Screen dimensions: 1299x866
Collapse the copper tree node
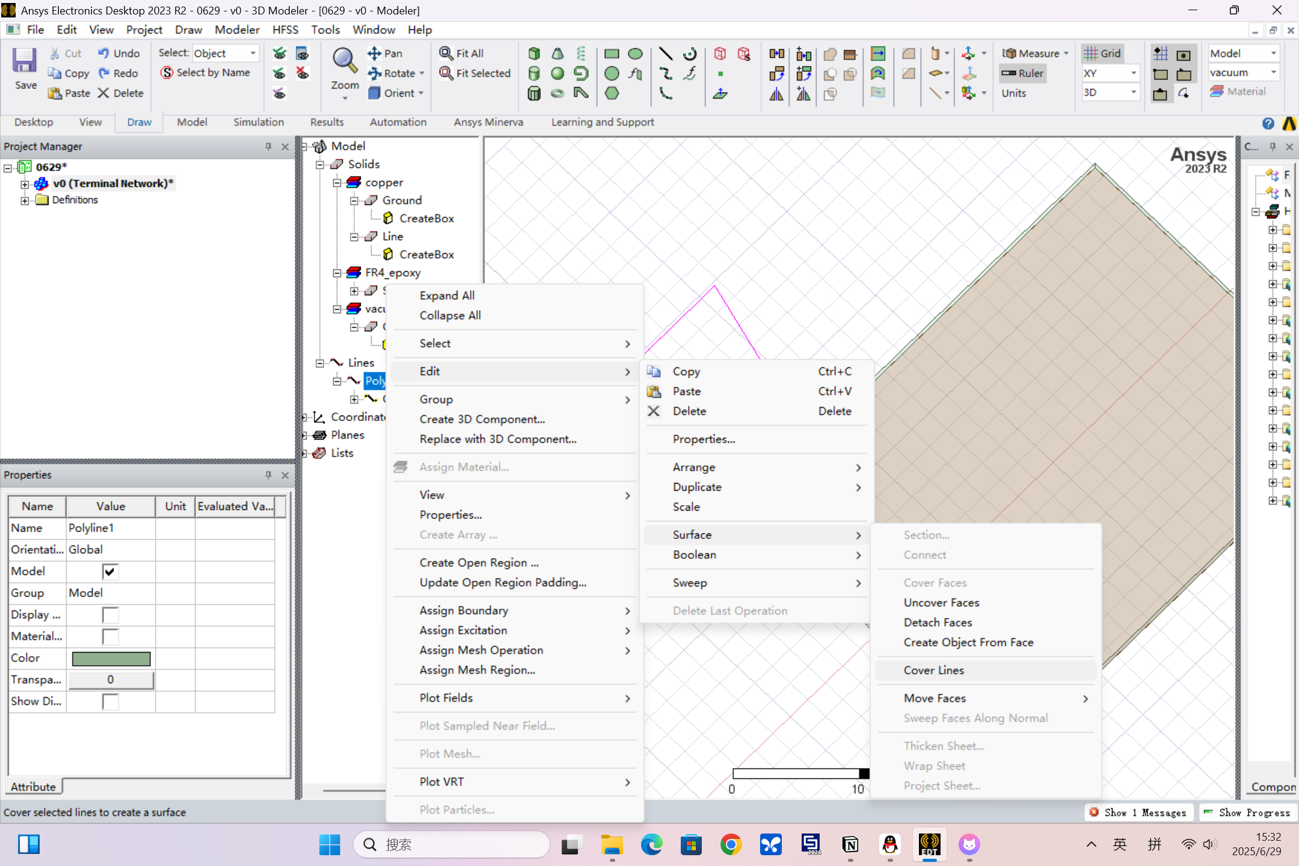coord(337,183)
